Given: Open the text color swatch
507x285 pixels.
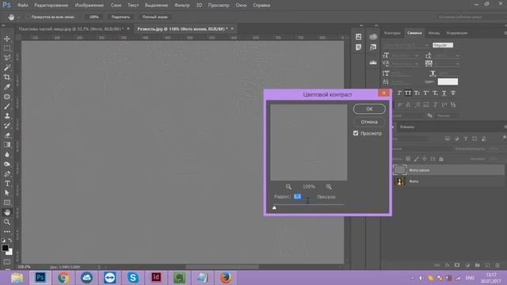Looking at the screenshot, I should click(x=448, y=82).
